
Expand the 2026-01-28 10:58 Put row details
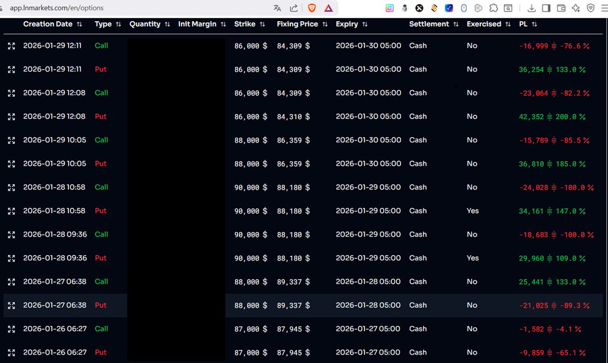click(12, 211)
